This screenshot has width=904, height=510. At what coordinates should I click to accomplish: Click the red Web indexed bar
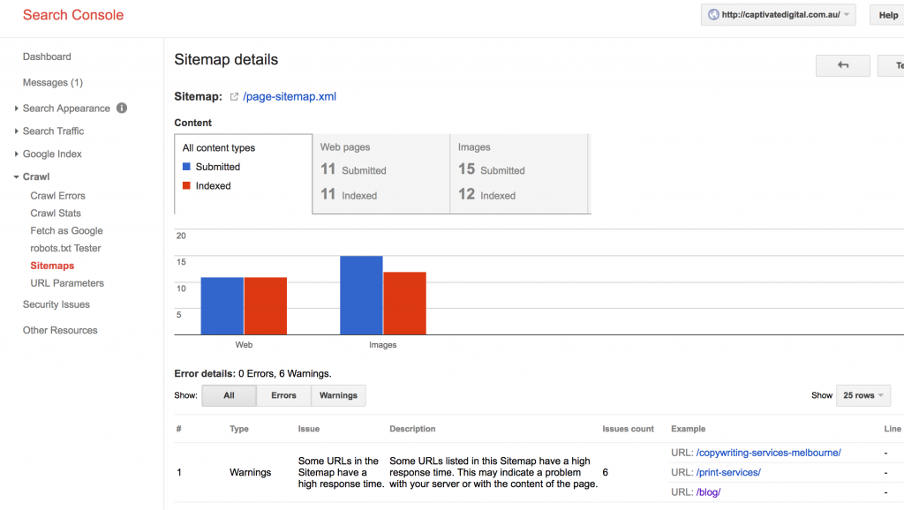[x=265, y=306]
